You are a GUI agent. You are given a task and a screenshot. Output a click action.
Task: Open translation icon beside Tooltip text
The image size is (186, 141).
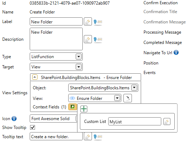pos(98,137)
